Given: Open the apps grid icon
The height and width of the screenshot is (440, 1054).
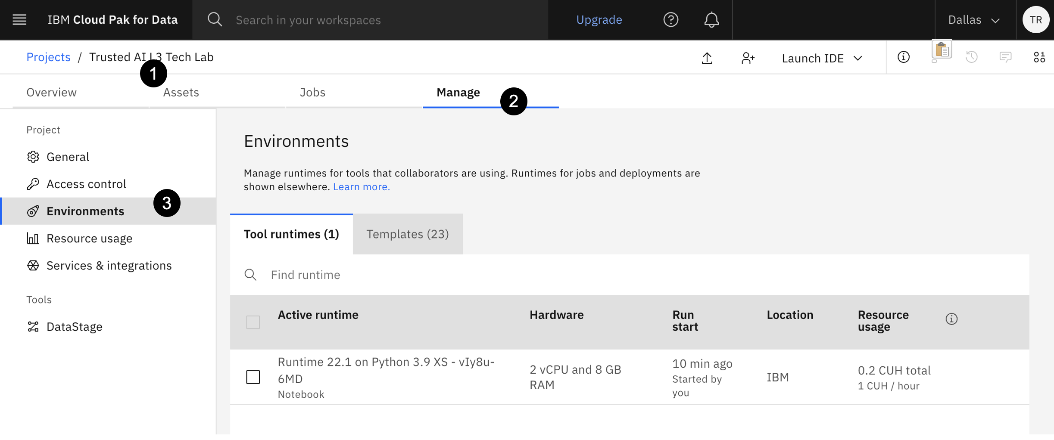Looking at the screenshot, I should pyautogui.click(x=1039, y=57).
